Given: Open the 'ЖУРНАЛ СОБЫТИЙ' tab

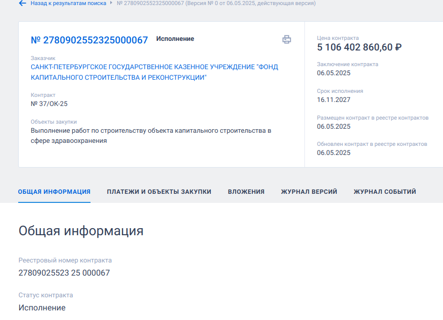Looking at the screenshot, I should [385, 192].
